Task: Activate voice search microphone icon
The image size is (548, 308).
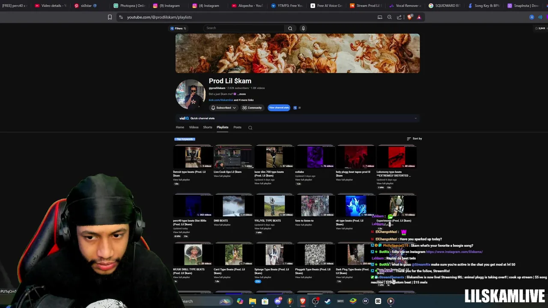Action: pyautogui.click(x=303, y=28)
